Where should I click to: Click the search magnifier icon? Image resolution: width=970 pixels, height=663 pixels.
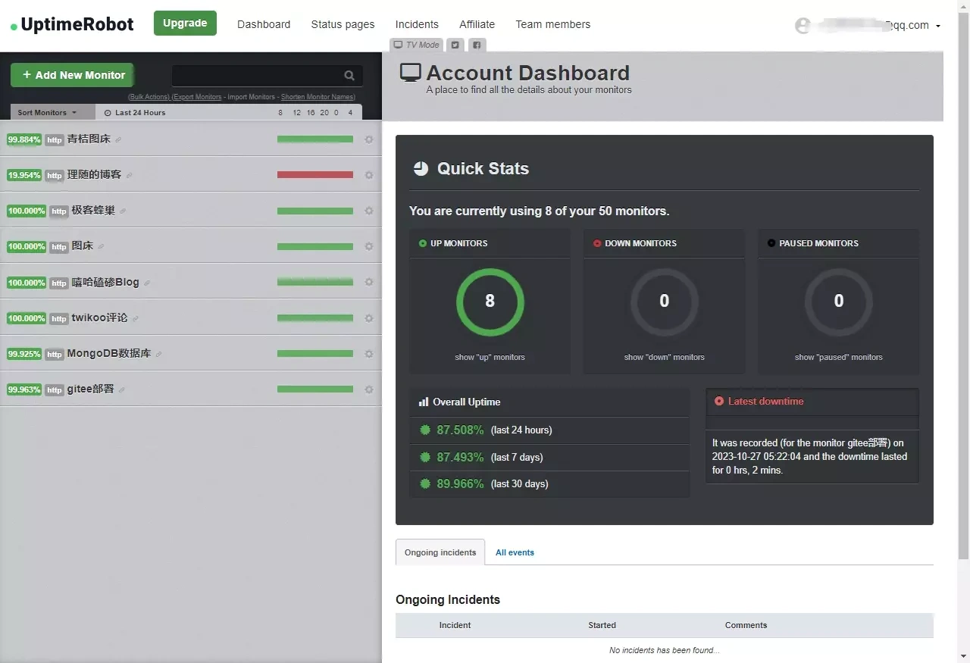pyautogui.click(x=349, y=75)
